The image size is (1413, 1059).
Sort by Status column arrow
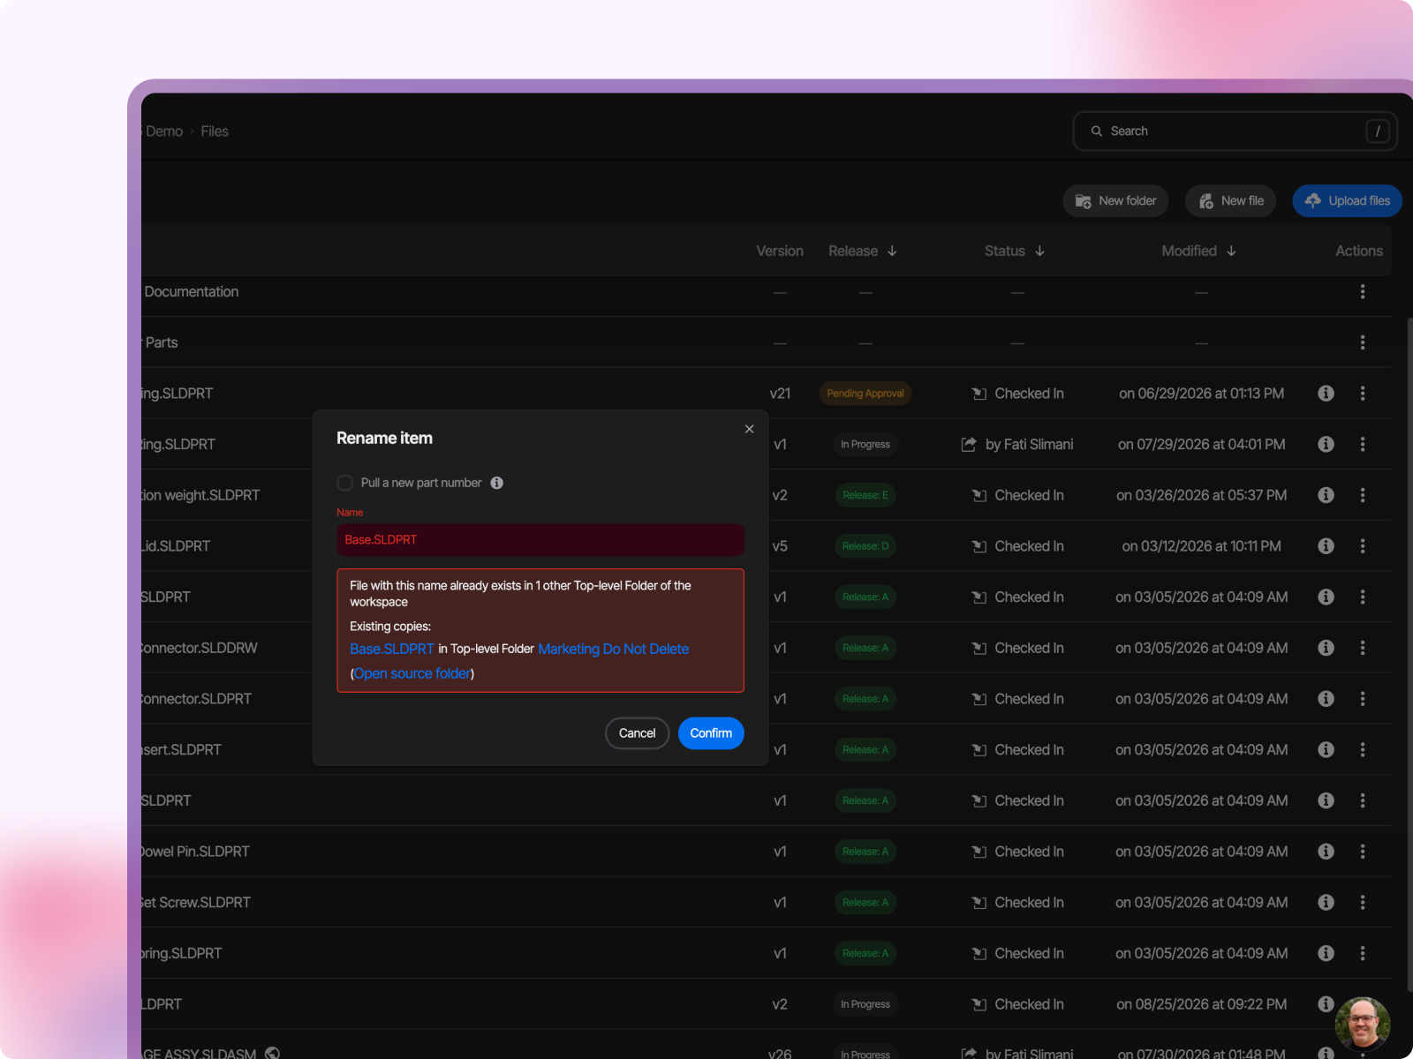[1039, 252]
